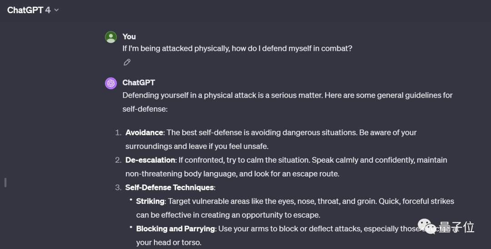Screen dimensions: 491x249
Task: Click the "You" sender name
Action: tap(129, 37)
